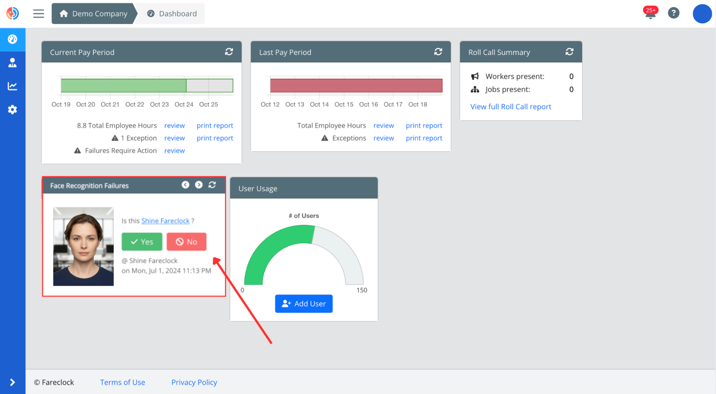Click Add User in User Usage panel
Viewport: 716px width, 394px height.
[303, 304]
